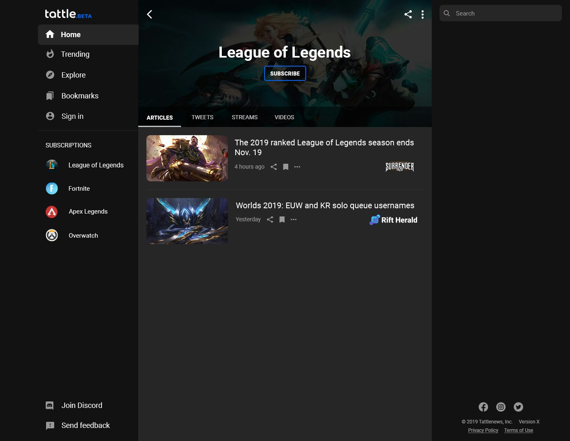570x441 pixels.
Task: Click the Surrender at 20 source logo
Action: [400, 167]
